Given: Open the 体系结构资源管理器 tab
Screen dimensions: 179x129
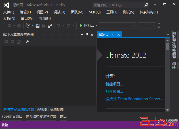Looking at the screenshot, I should (41, 117).
